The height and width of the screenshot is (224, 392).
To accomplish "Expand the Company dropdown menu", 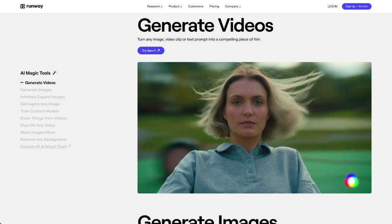I will tap(233, 6).
